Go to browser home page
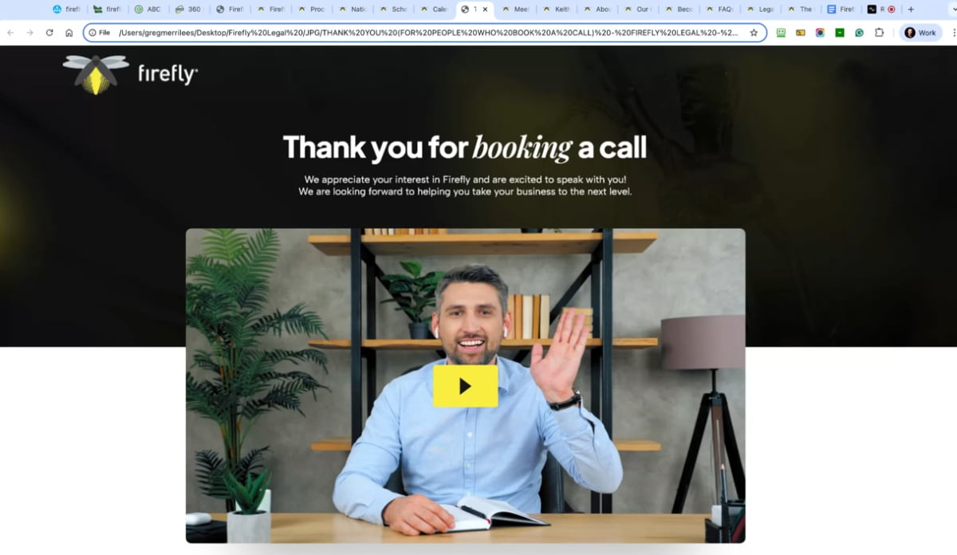This screenshot has height=555, width=957. click(69, 33)
